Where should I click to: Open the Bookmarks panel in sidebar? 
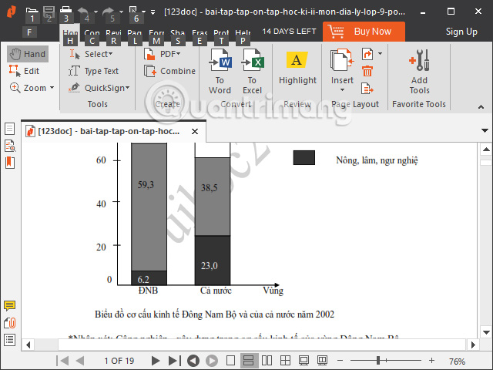[x=10, y=163]
